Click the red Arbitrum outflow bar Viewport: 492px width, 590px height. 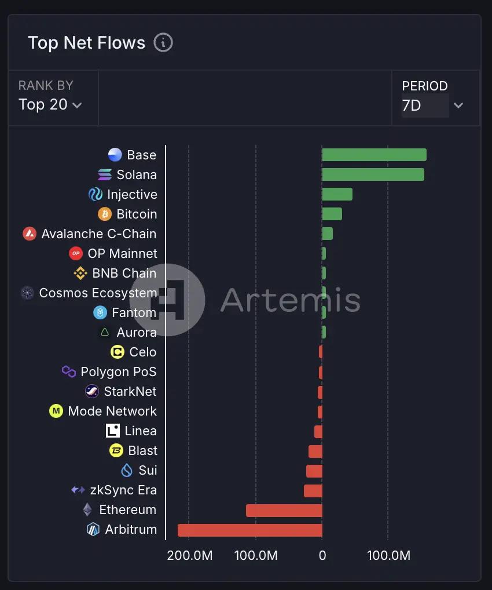249,530
